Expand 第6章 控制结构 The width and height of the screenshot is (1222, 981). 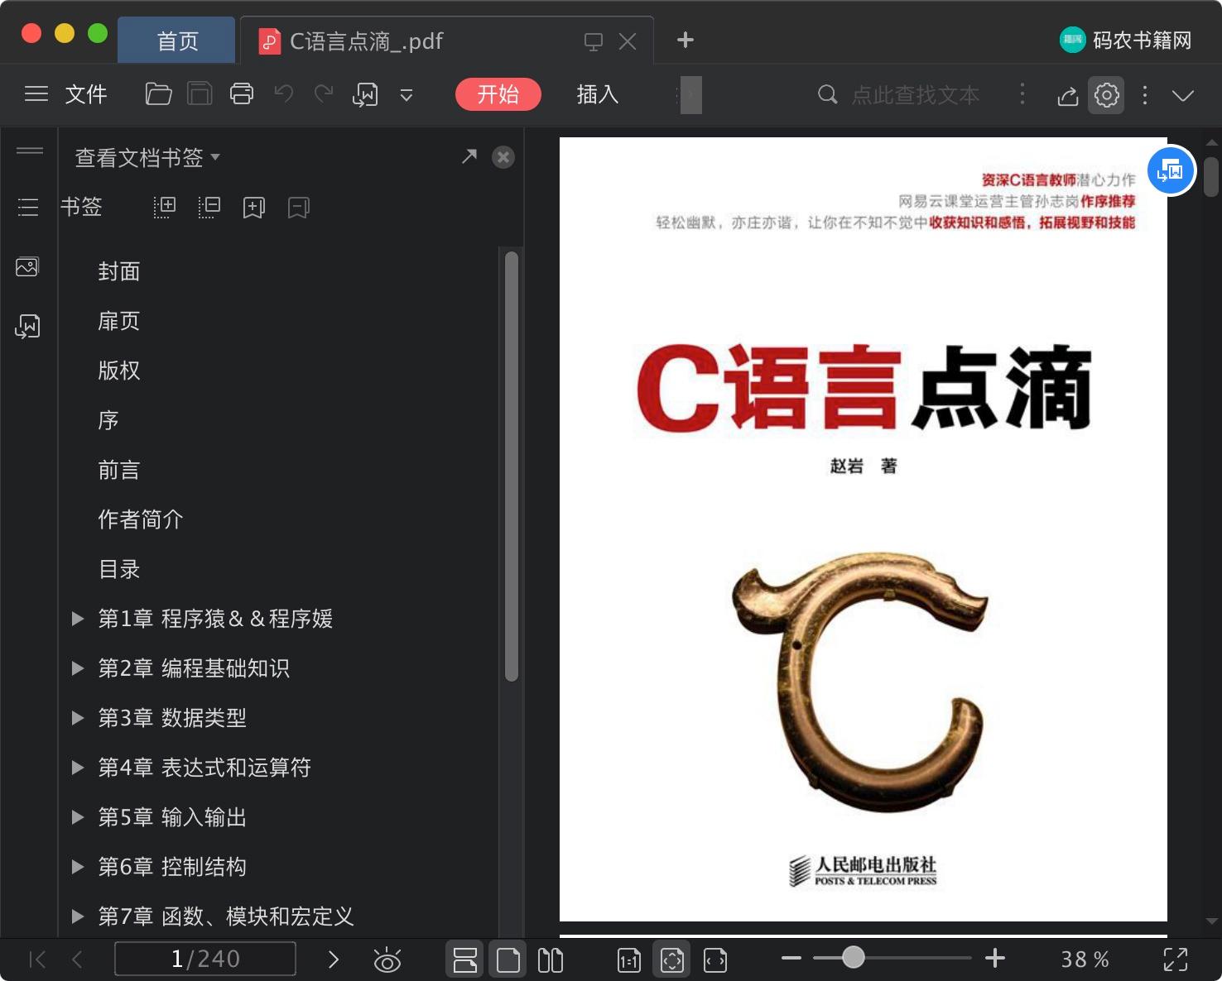click(x=78, y=866)
